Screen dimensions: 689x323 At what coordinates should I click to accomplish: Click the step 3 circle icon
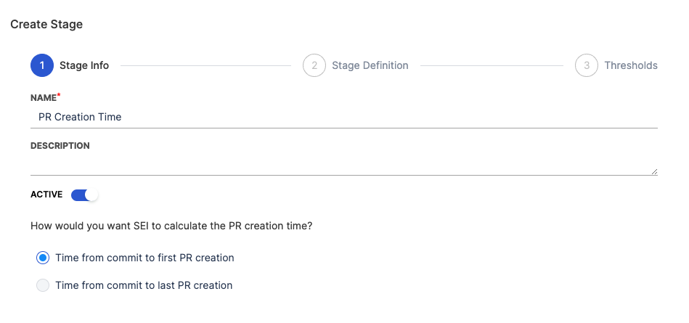[x=587, y=65]
